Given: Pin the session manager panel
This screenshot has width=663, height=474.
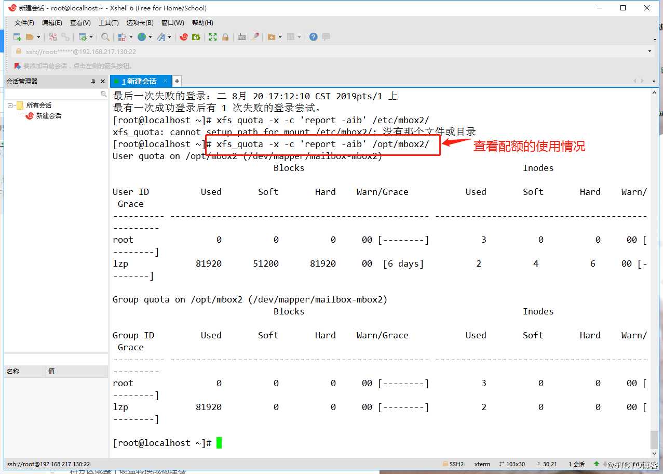Looking at the screenshot, I should [x=93, y=81].
